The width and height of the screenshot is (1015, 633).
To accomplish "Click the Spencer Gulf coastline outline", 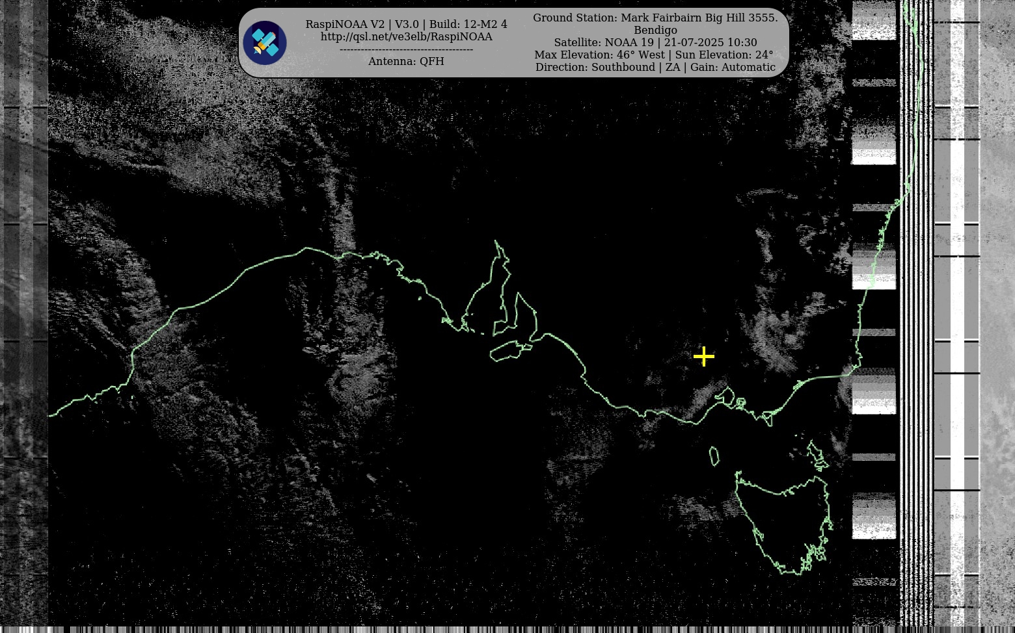I will [500, 286].
